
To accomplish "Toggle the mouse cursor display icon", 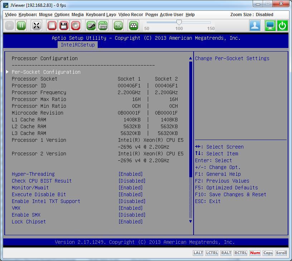I will 91,25.
